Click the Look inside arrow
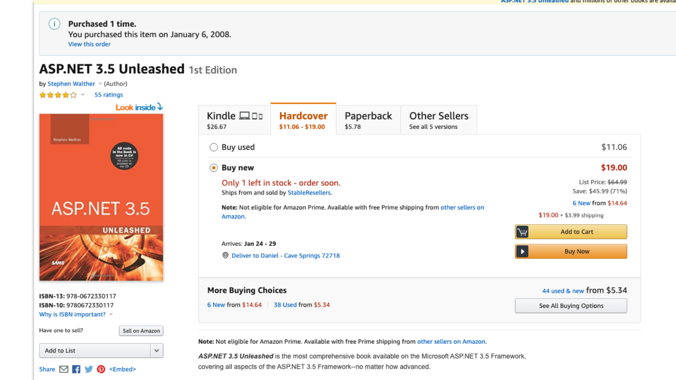 click(x=159, y=107)
